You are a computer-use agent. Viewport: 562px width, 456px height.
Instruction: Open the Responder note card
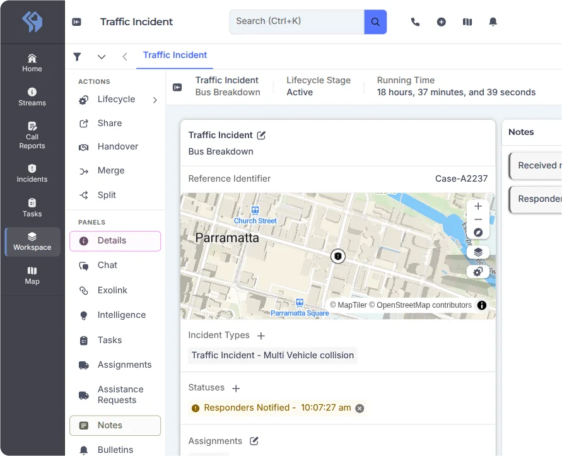point(536,199)
